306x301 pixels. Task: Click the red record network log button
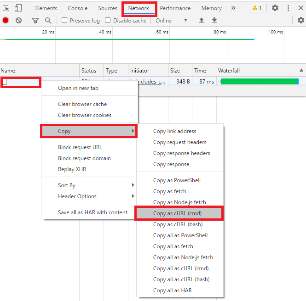[6, 20]
